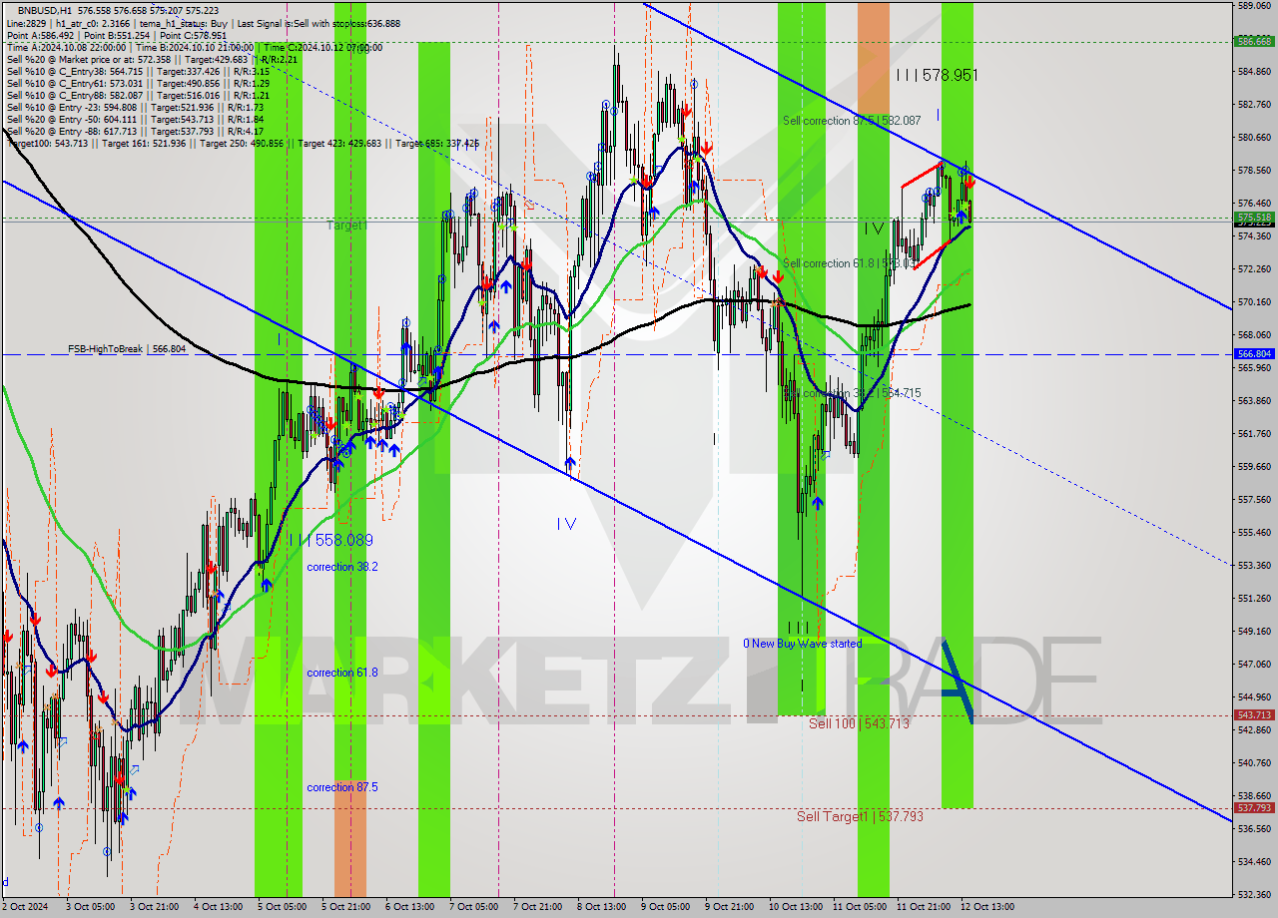Click the 12 Oct 13:00 time label

tap(987, 907)
